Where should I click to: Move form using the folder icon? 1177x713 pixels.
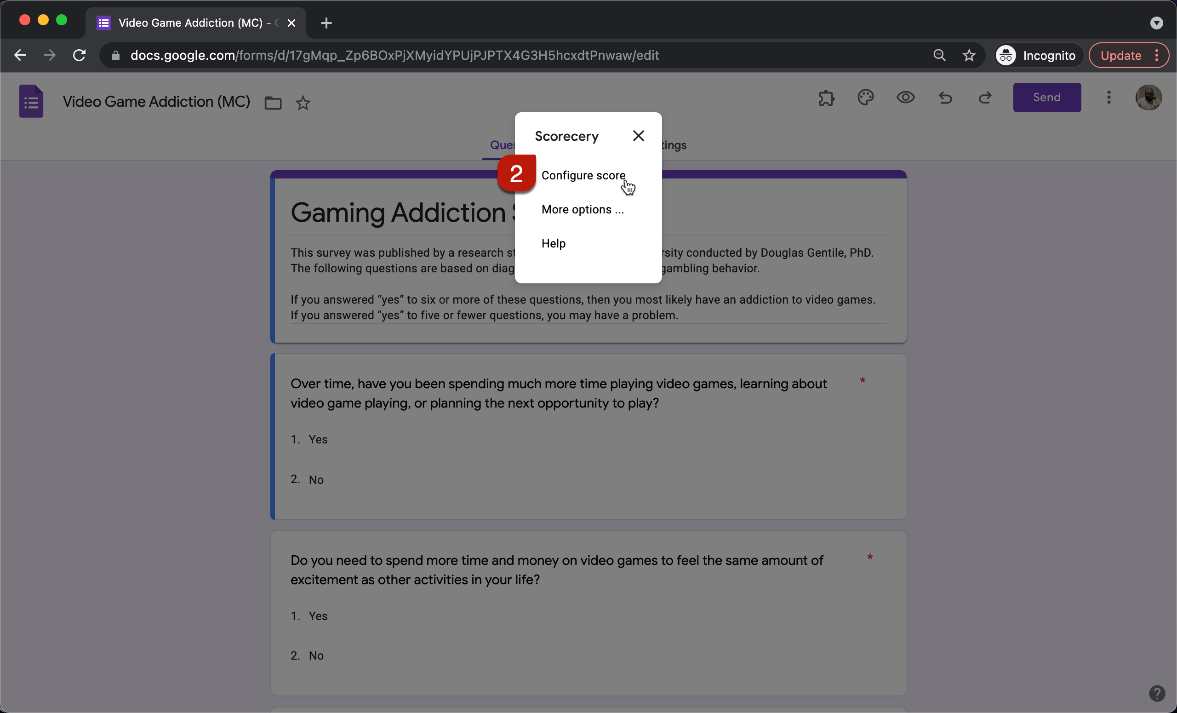(x=272, y=103)
